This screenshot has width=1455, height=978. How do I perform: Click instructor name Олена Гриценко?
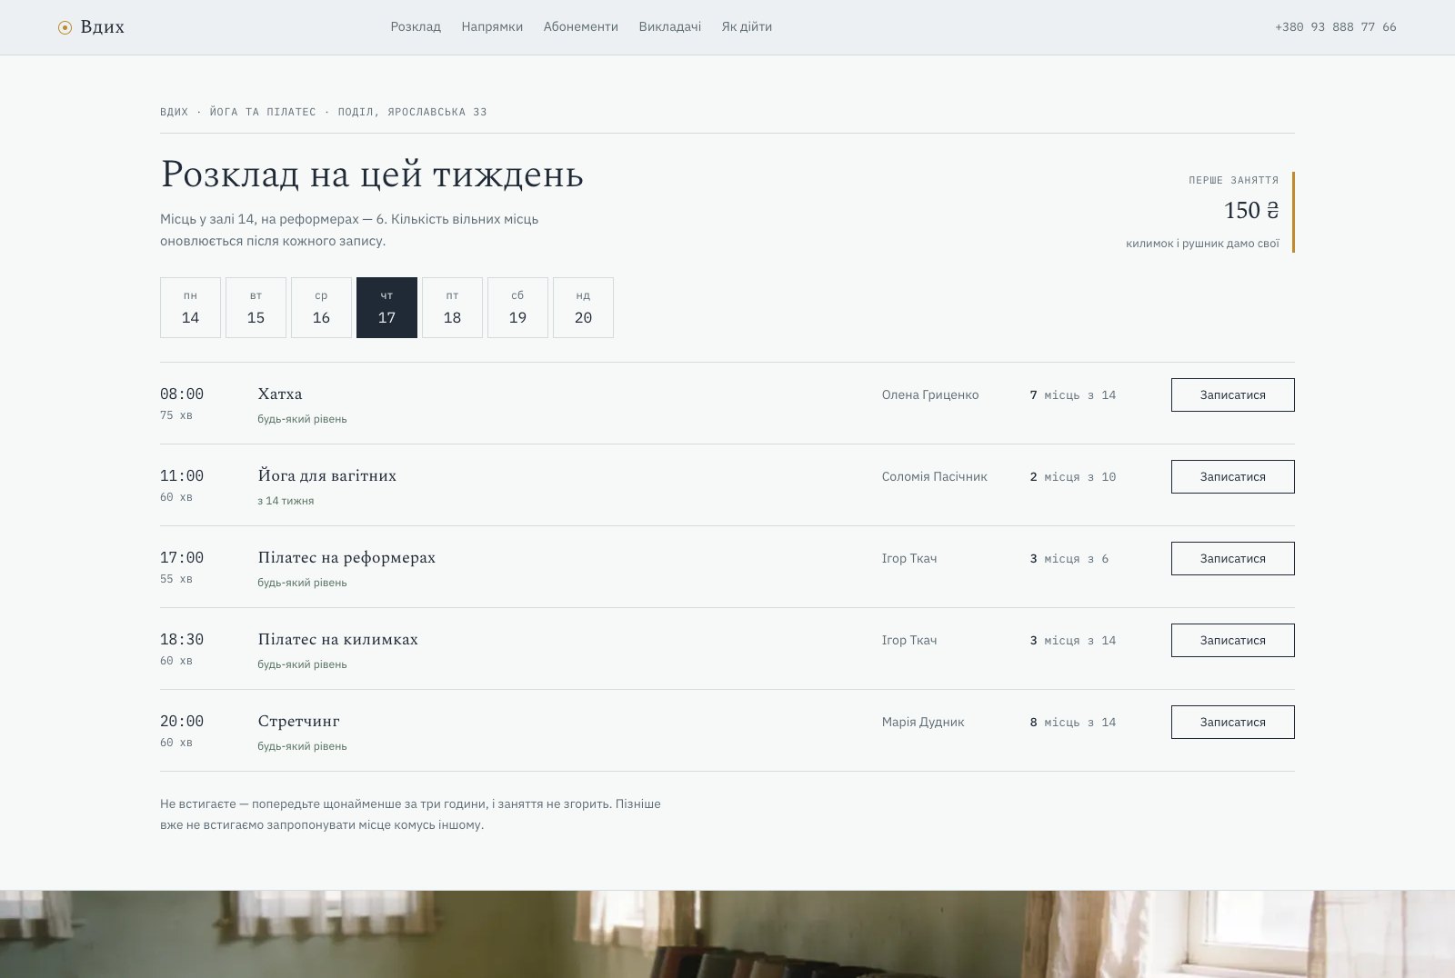[930, 394]
